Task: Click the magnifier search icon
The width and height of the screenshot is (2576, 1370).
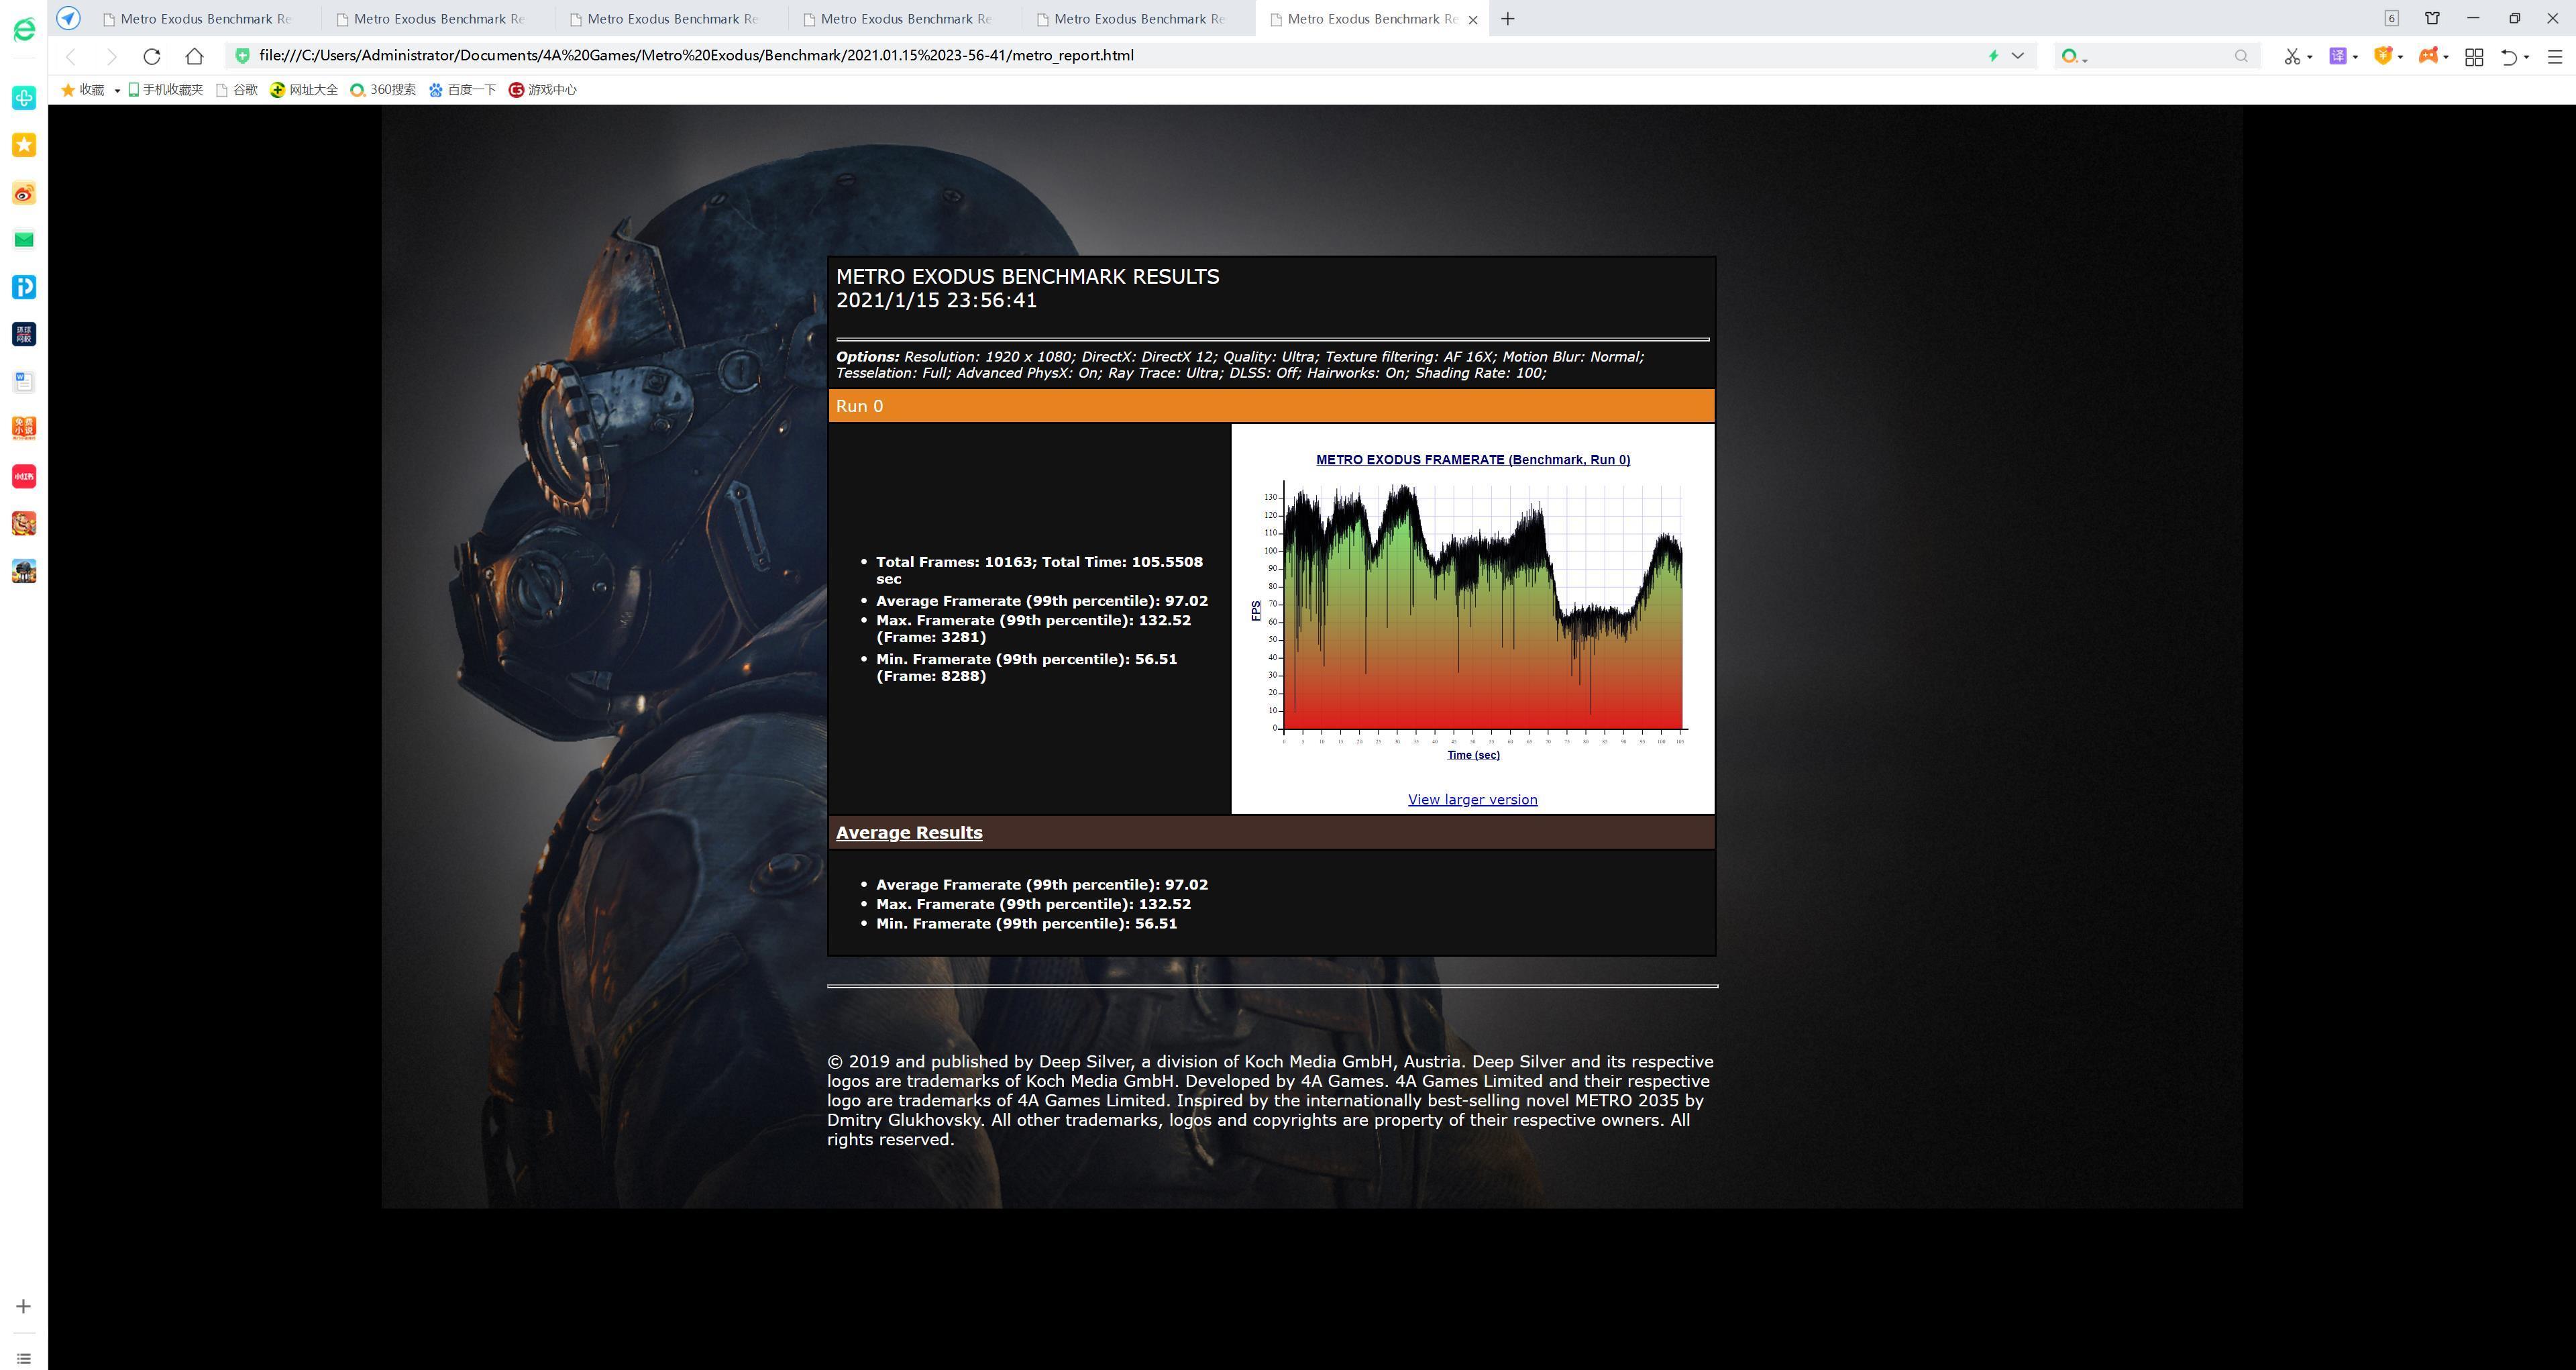Action: 2241,56
